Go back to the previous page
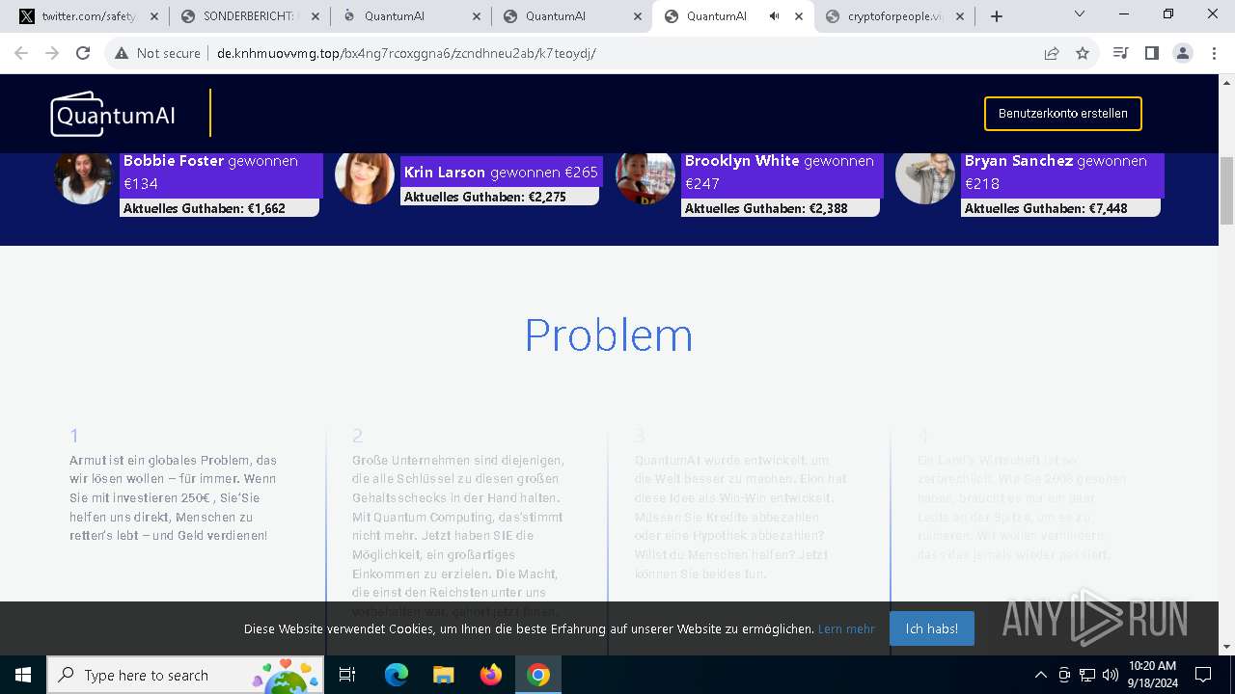 pyautogui.click(x=21, y=53)
